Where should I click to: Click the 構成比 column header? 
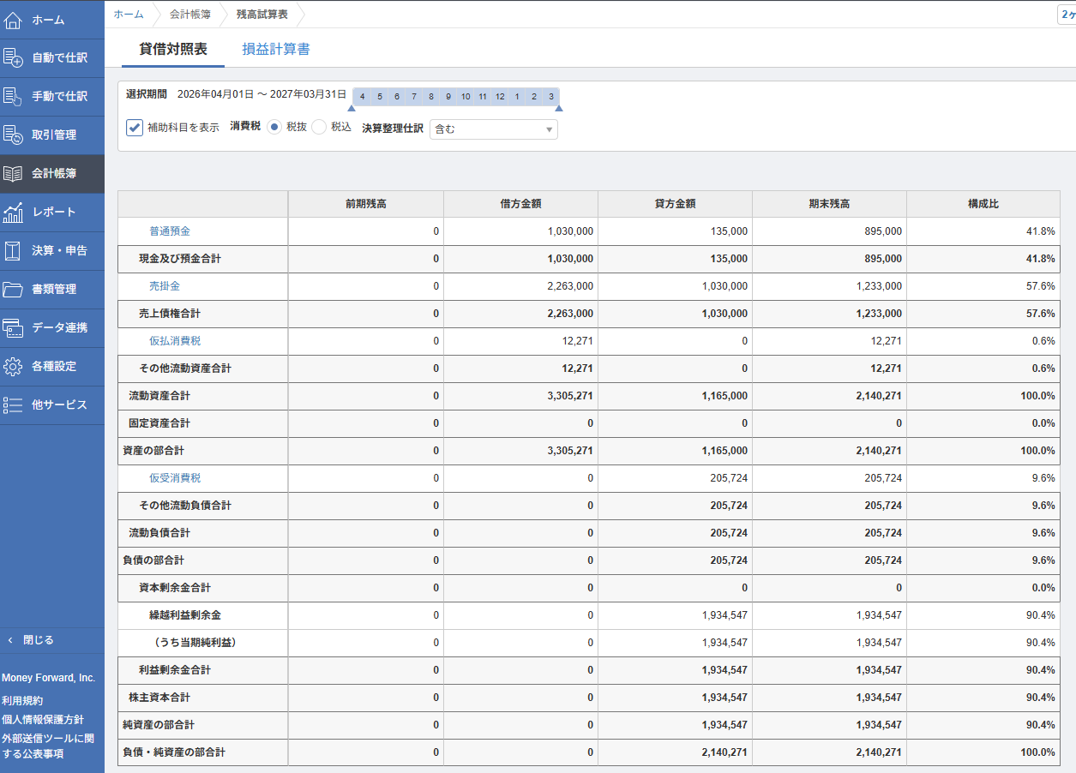[983, 204]
